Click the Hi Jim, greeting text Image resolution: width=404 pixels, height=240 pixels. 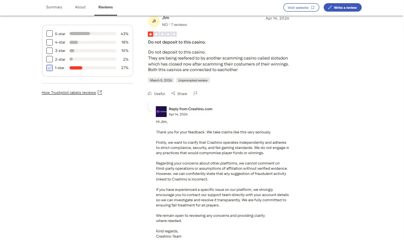tap(162, 122)
